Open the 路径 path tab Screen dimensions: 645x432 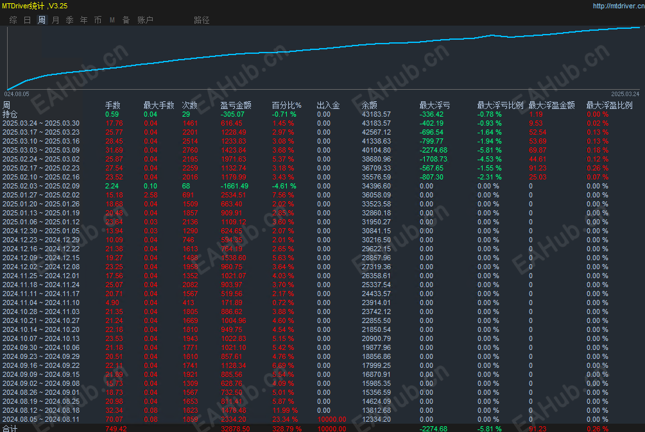point(202,20)
